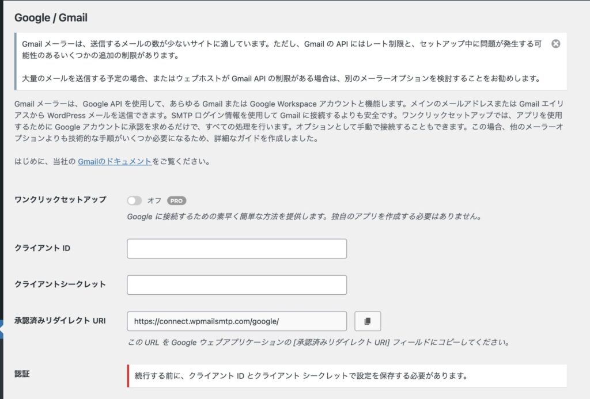
Task: Click the クライアントシークレット label
Action: 60,284
